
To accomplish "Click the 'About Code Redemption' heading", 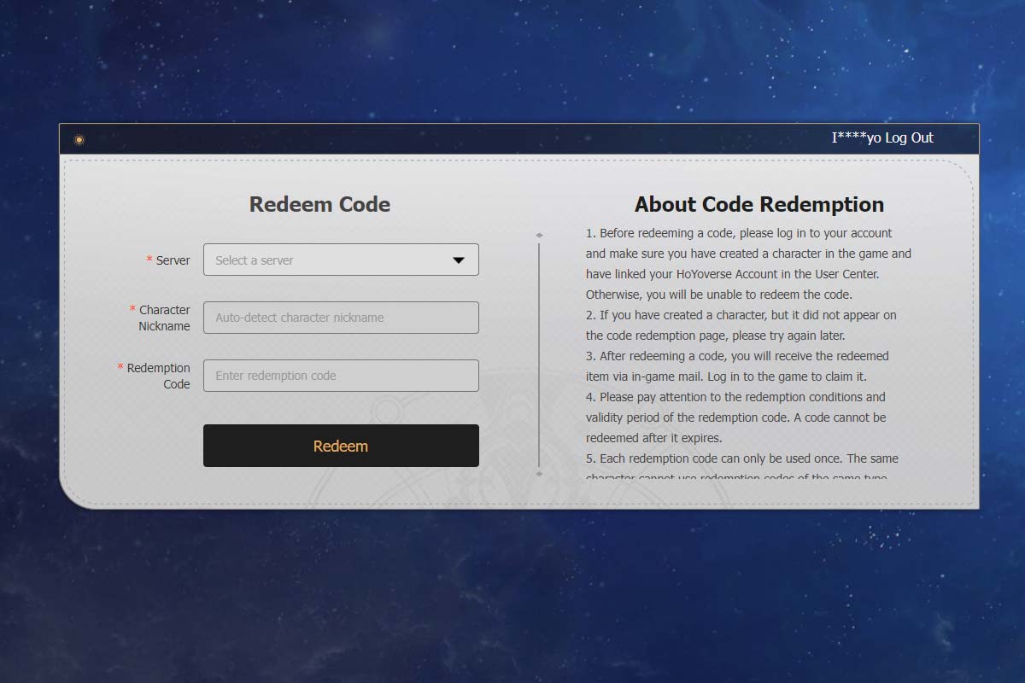I will (758, 205).
